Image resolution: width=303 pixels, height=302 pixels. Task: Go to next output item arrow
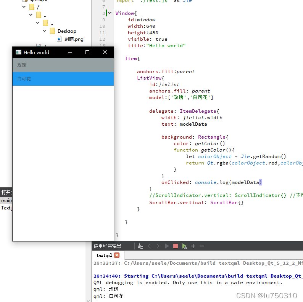pos(158,246)
